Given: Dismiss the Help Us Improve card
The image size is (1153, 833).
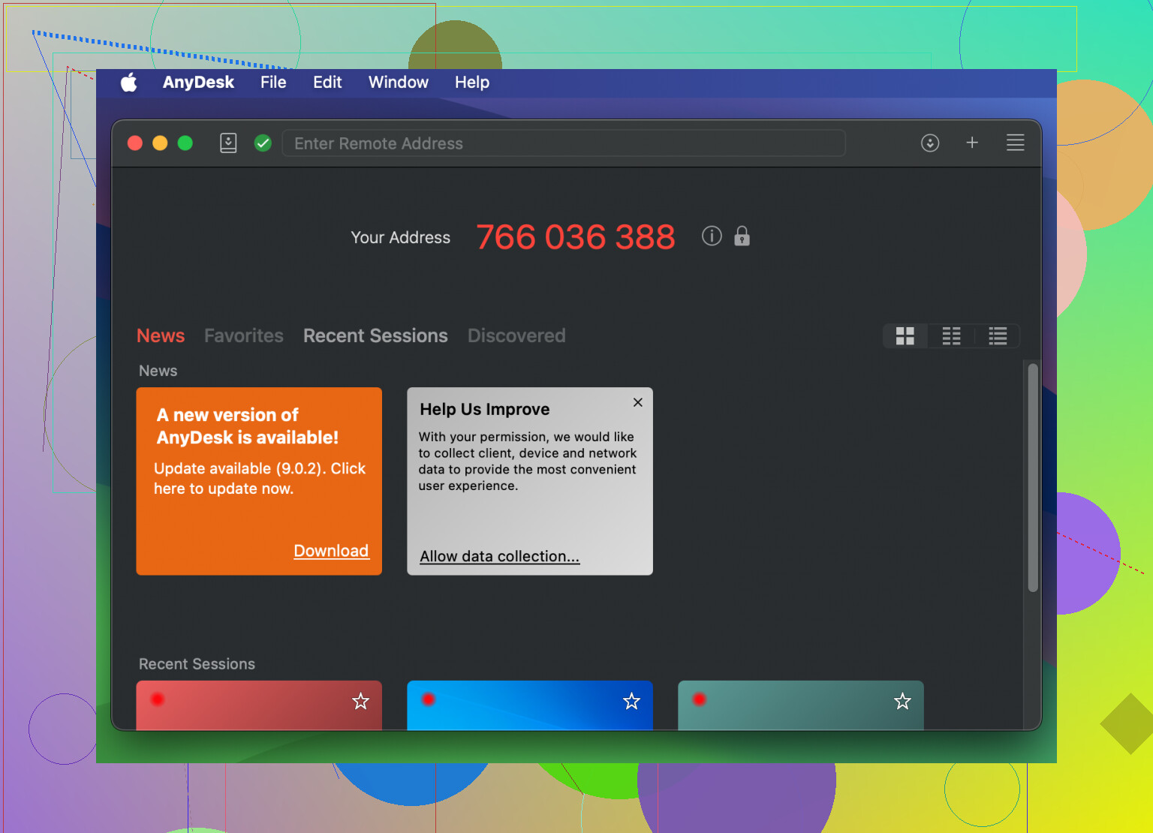Looking at the screenshot, I should point(638,402).
